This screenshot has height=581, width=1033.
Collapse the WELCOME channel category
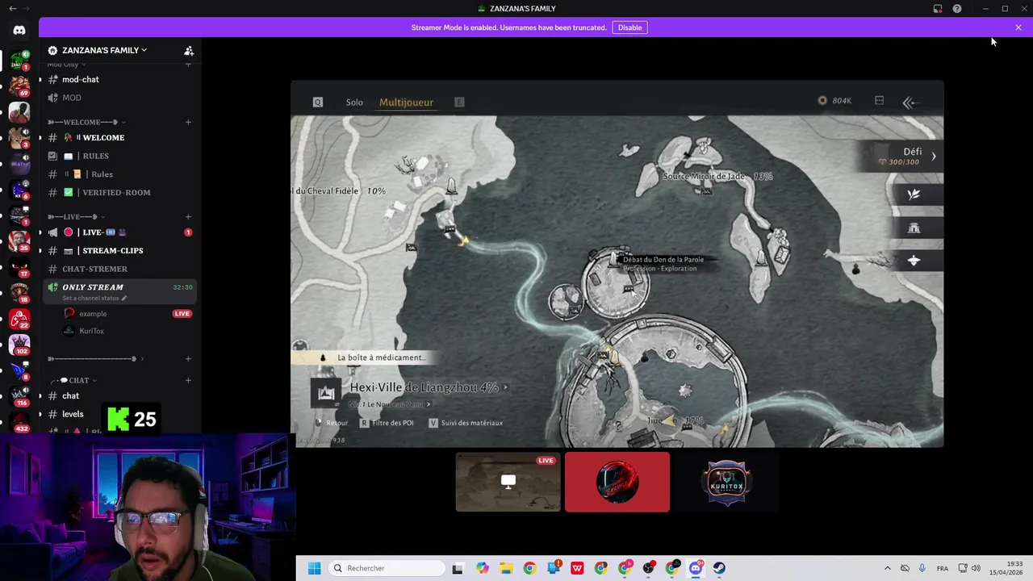click(86, 122)
